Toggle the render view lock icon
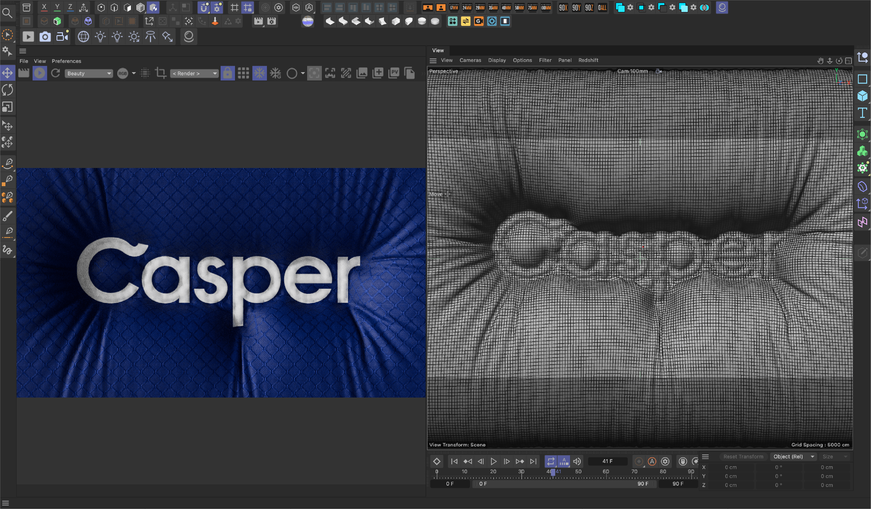Screen dimensions: 871x509 point(227,73)
